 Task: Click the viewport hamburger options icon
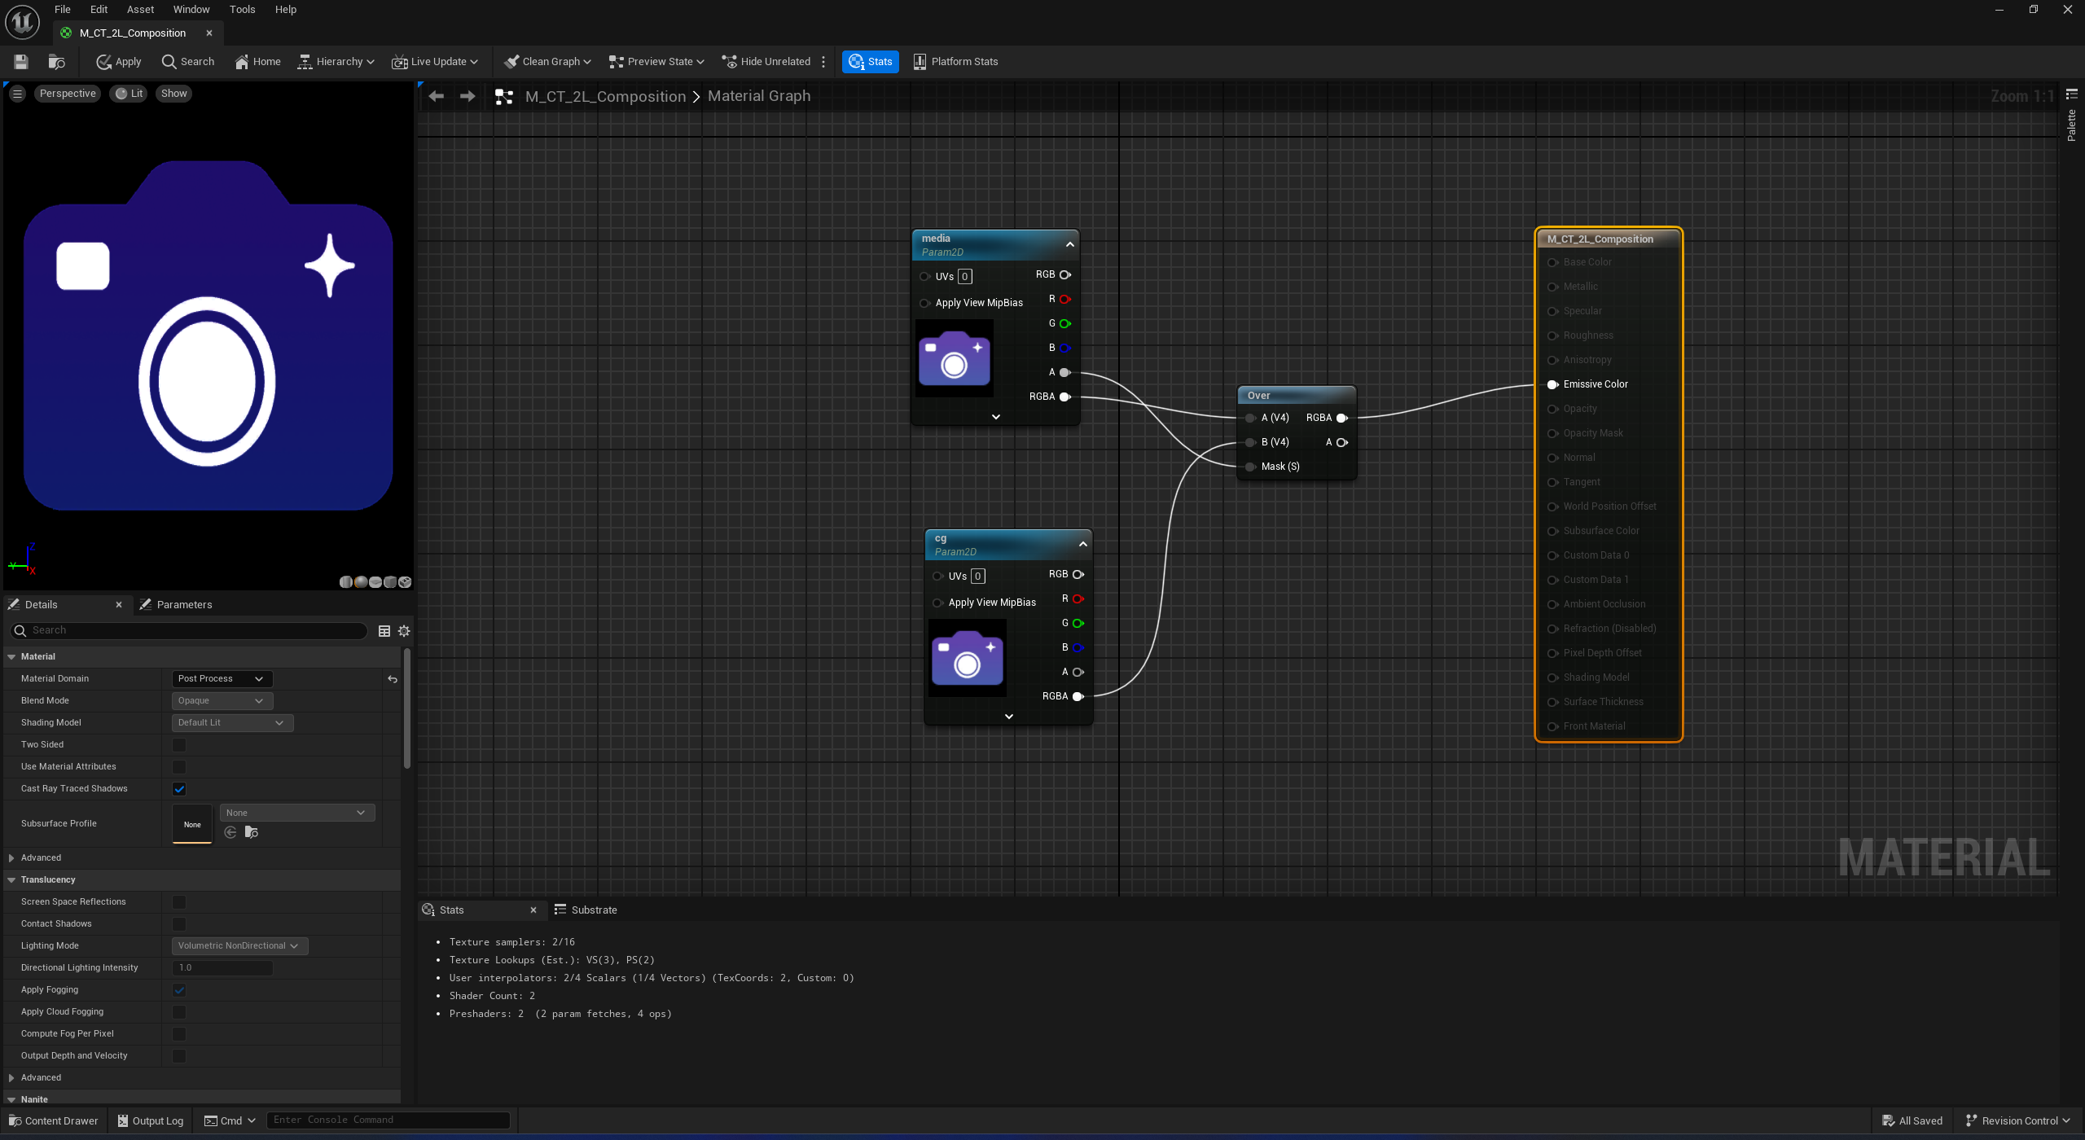pyautogui.click(x=17, y=94)
